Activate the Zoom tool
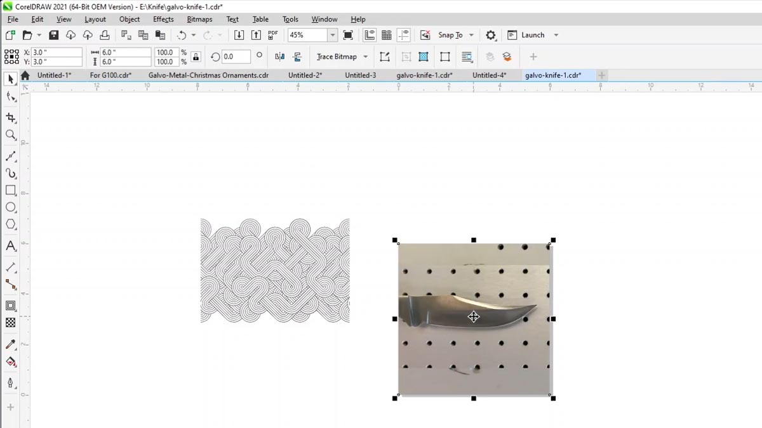The height and width of the screenshot is (428, 762). click(10, 135)
